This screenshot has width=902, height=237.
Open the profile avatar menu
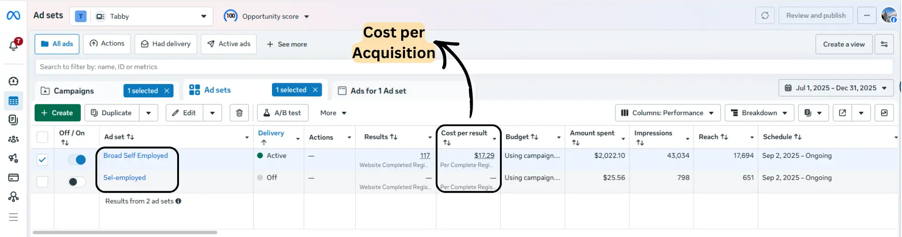point(889,15)
